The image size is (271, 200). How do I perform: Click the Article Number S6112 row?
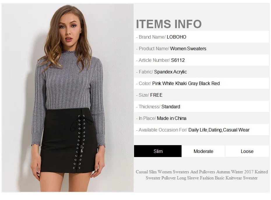tap(202, 60)
